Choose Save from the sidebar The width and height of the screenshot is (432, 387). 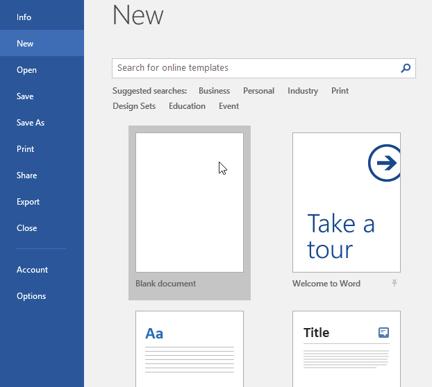tap(42, 96)
